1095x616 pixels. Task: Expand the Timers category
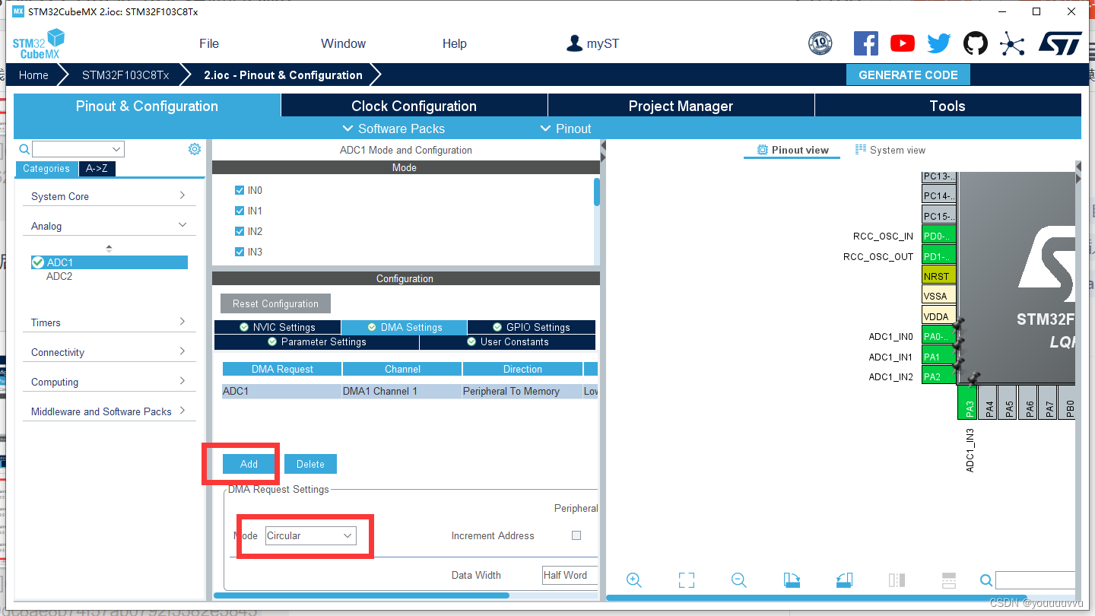pos(108,322)
